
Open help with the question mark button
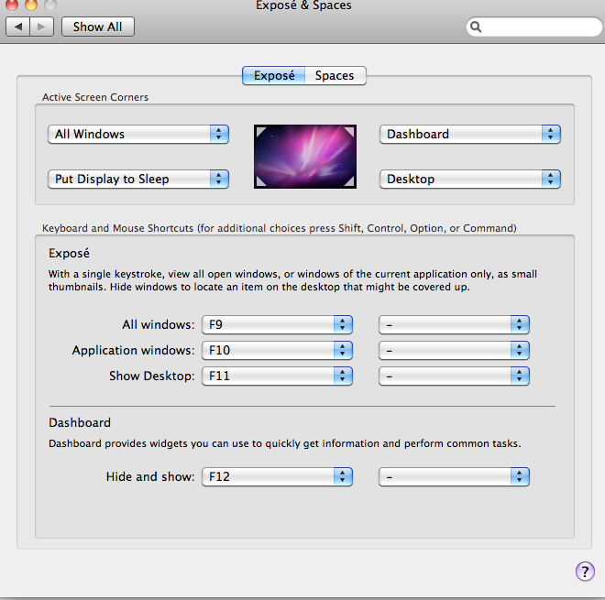coord(585,571)
